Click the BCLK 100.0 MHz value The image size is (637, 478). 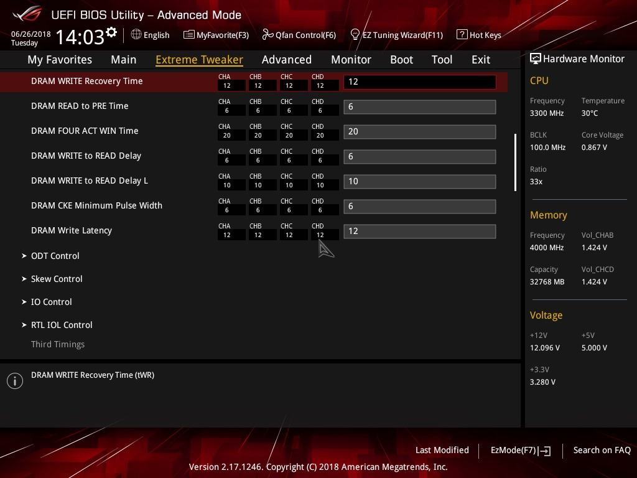coord(547,147)
